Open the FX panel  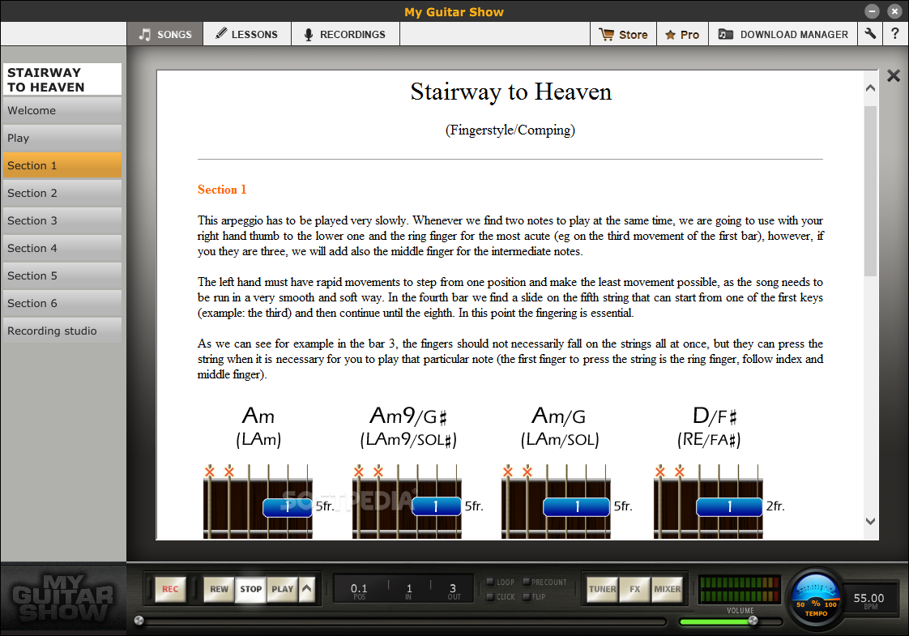tap(635, 589)
